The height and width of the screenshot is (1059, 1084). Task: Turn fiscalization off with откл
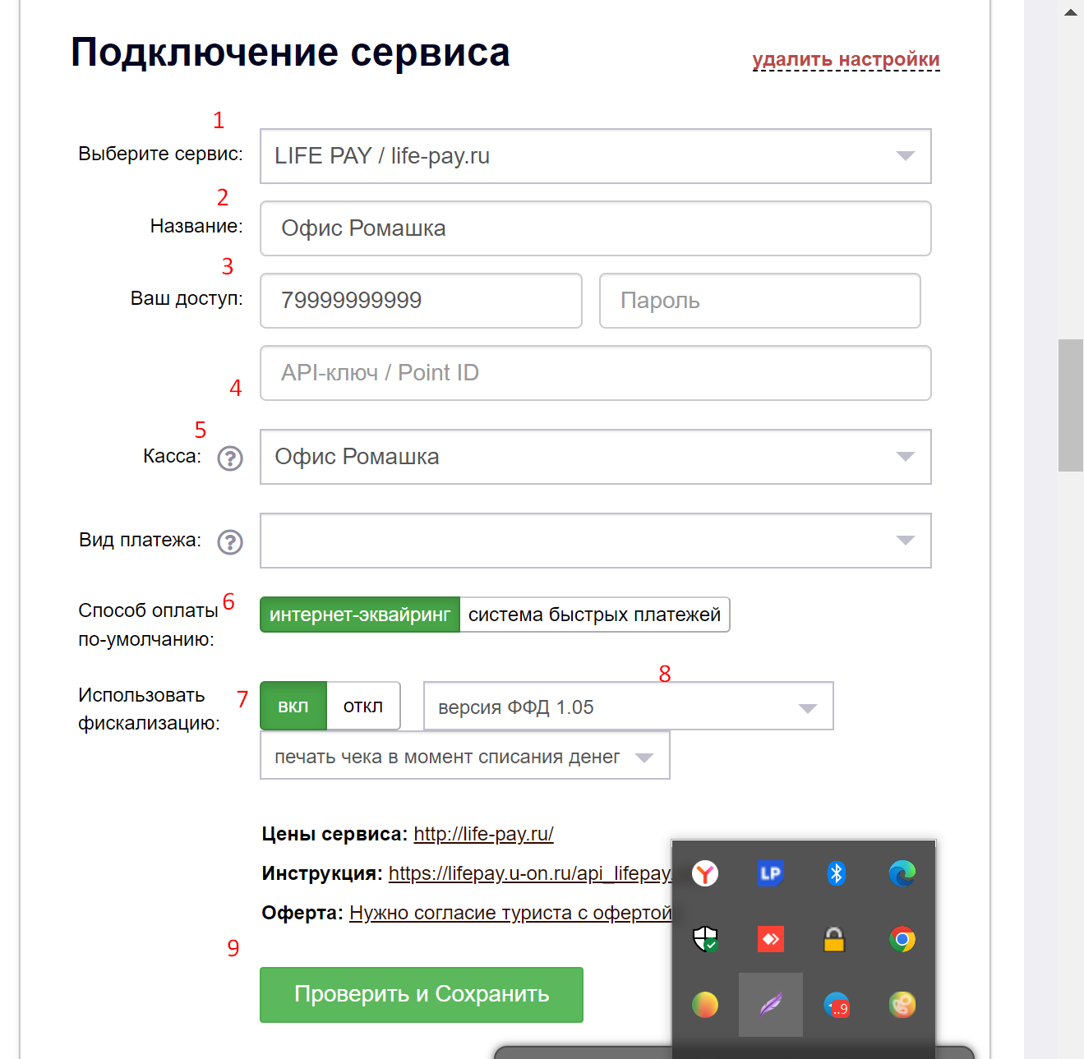(363, 706)
